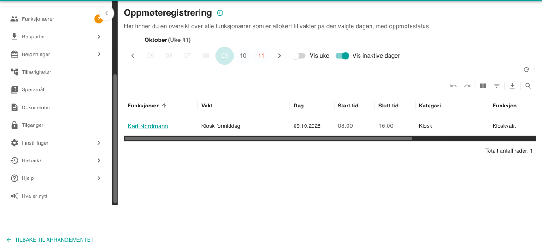Click the Kategori column header

[x=430, y=106]
